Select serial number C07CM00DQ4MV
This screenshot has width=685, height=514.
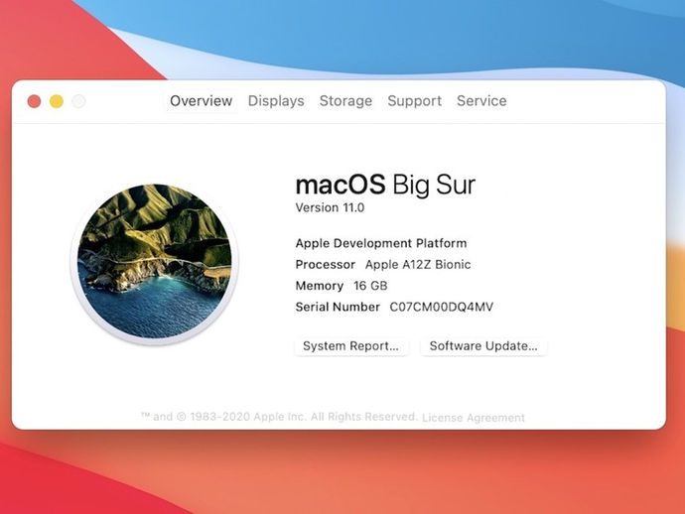pos(441,307)
